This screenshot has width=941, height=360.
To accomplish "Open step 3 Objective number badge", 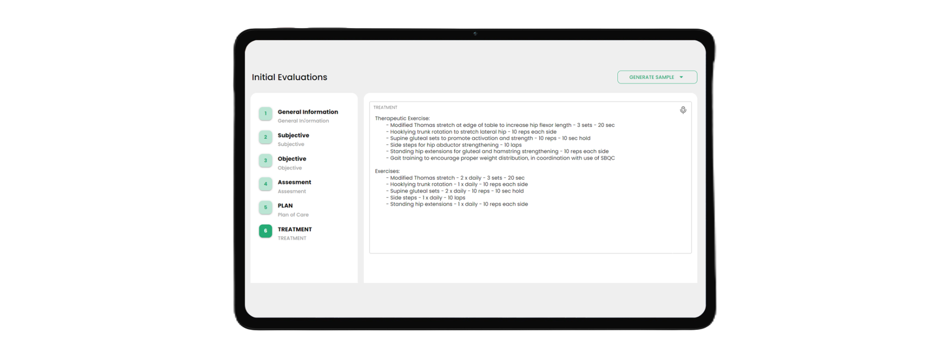I will coord(265,160).
